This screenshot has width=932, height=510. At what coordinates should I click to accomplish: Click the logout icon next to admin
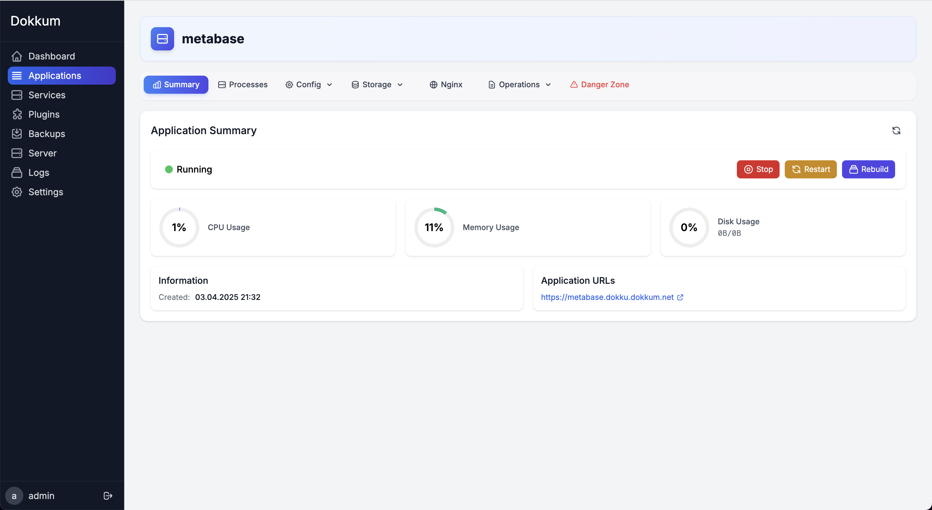(107, 495)
